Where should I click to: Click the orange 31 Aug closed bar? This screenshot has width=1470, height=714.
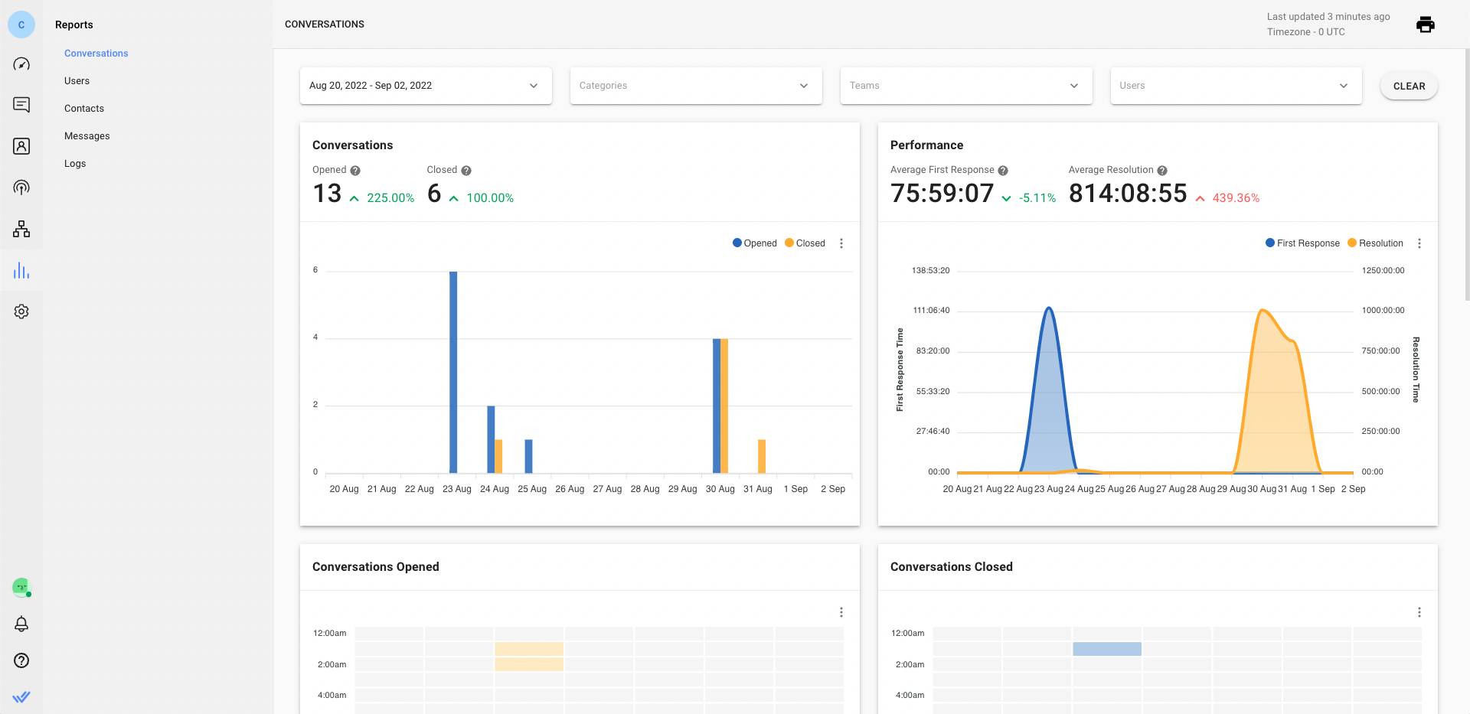(x=762, y=456)
